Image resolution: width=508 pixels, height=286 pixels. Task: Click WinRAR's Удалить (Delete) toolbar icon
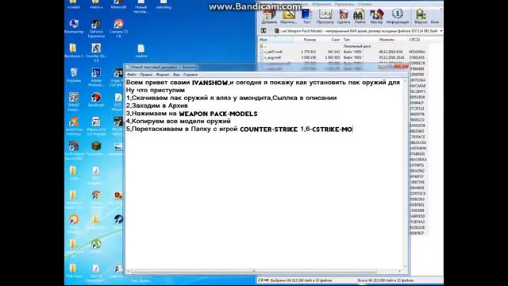pyautogui.click(x=344, y=17)
